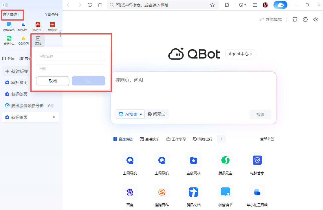This screenshot has height=210, width=323.
Task: Toggle the 分屏 split-screen option
Action: [9, 58]
